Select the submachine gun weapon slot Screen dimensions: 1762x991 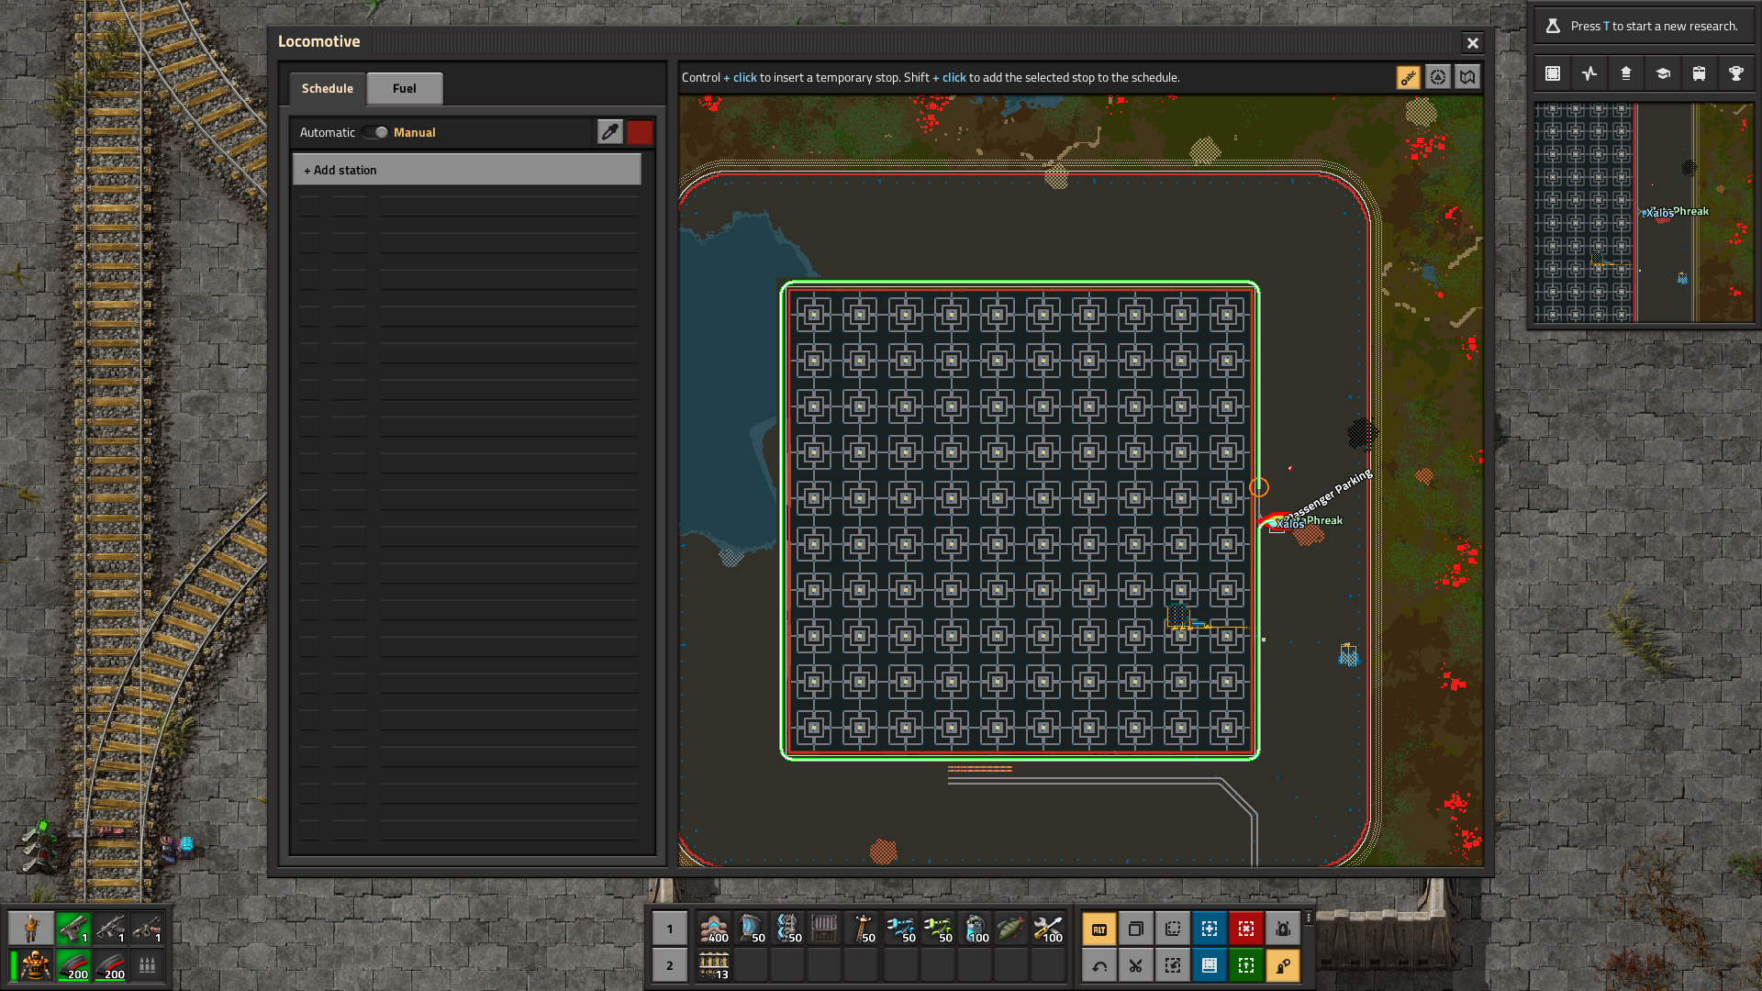[110, 929]
